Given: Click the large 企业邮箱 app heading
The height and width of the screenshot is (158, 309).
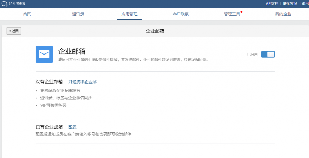Looking at the screenshot, I should pyautogui.click(x=72, y=51).
